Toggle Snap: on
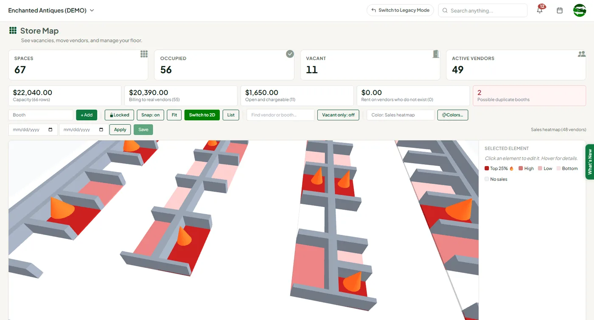The image size is (594, 320). [x=150, y=115]
